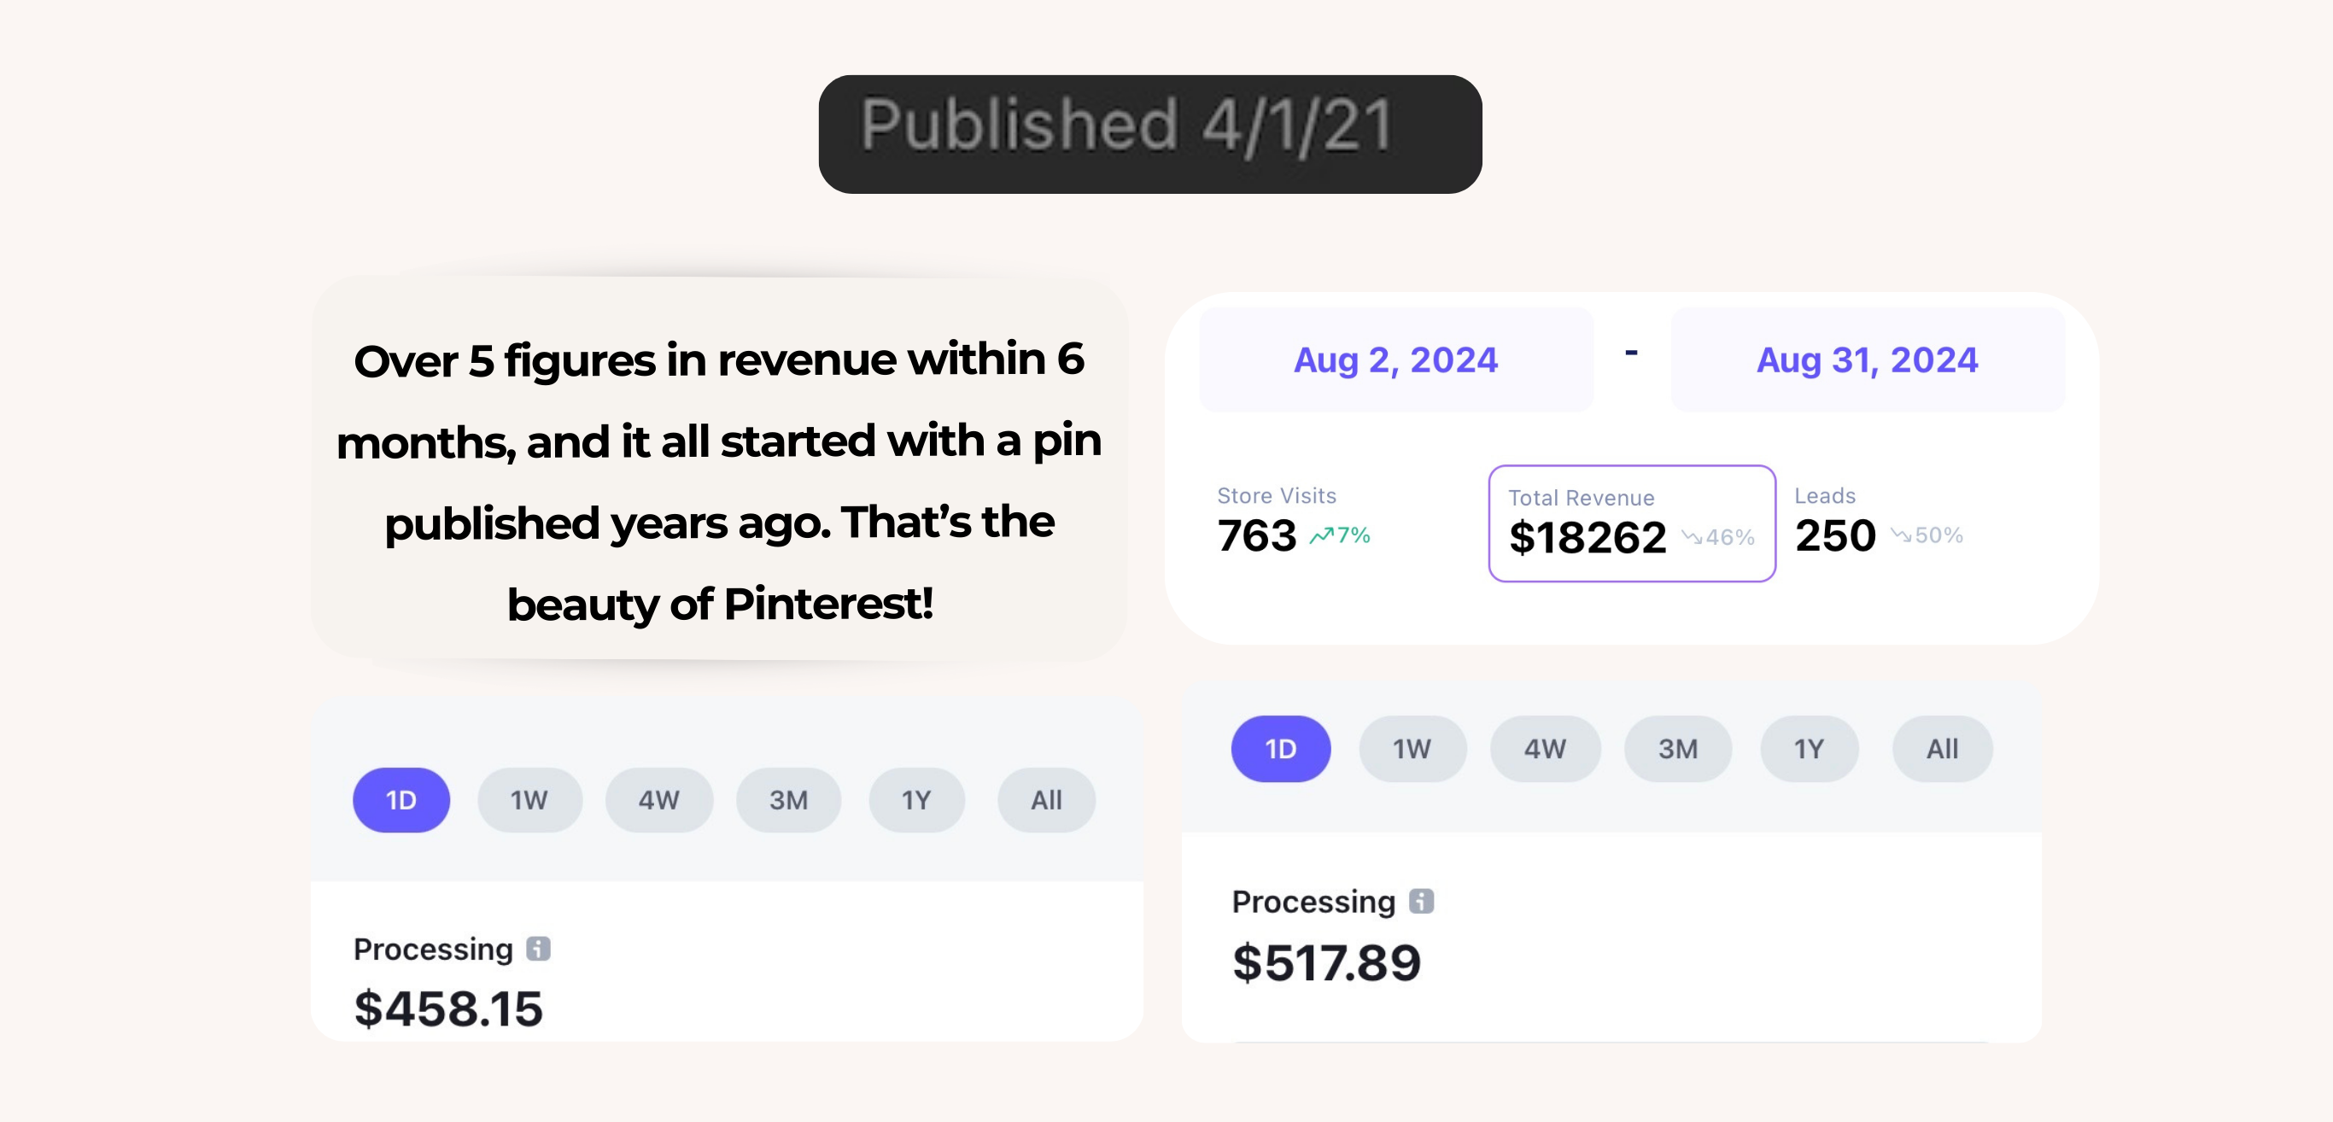Show 1Y range in the $458.15 panel
Viewport: 2333px width, 1122px height.
click(915, 799)
